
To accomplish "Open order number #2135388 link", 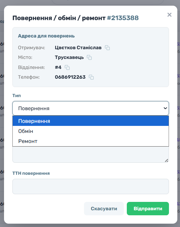I will pos(123,18).
